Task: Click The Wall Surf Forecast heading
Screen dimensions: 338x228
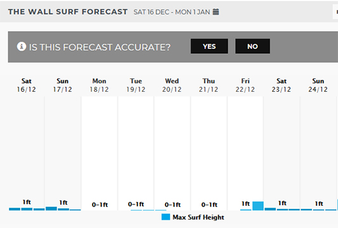Action: 68,11
